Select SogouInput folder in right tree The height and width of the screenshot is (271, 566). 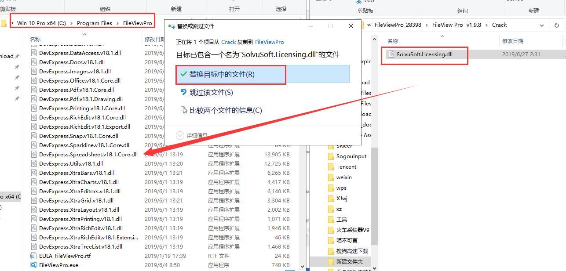click(x=351, y=156)
